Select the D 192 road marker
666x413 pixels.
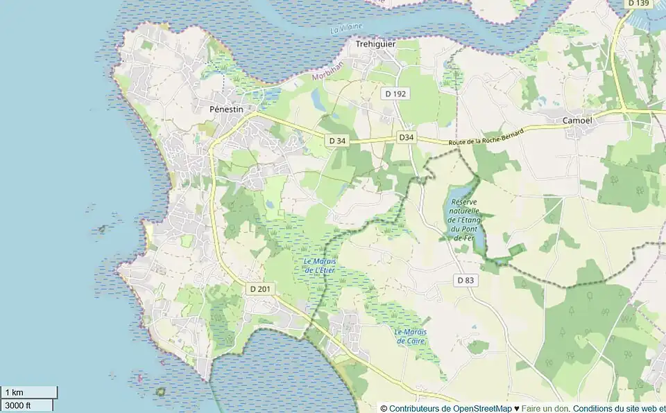[x=395, y=94]
